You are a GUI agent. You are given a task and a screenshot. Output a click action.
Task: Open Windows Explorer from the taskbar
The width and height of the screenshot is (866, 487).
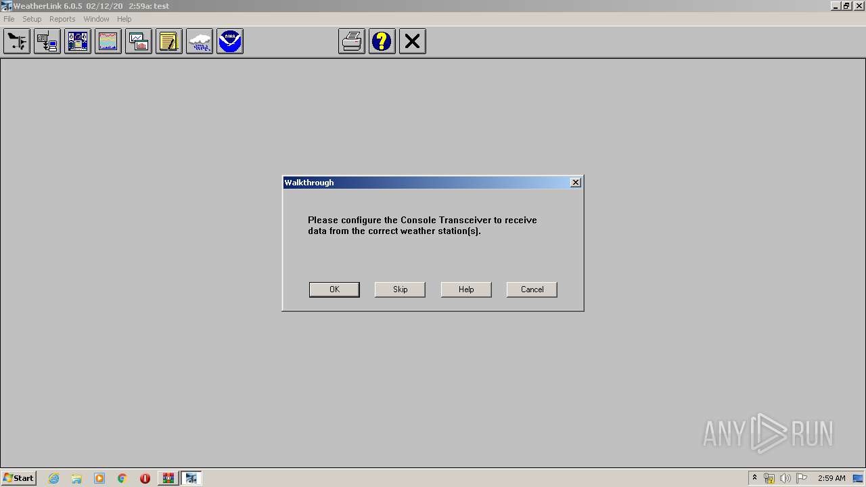76,478
